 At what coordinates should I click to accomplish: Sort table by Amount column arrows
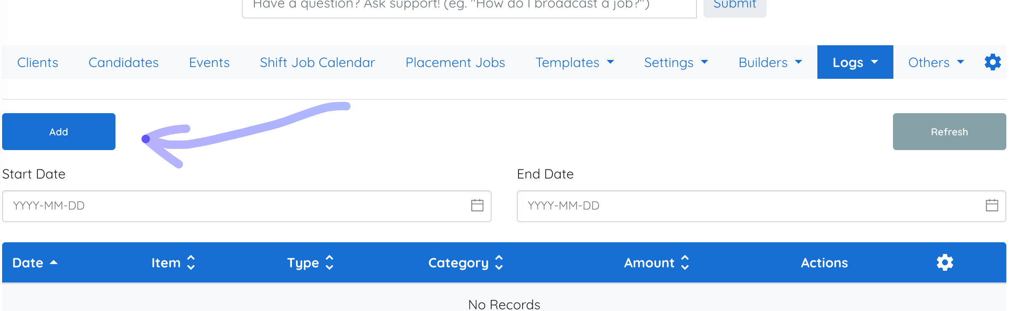(x=685, y=262)
